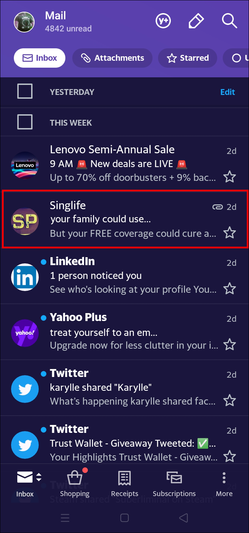Open the profile avatar picture
This screenshot has width=249, height=533.
click(24, 22)
